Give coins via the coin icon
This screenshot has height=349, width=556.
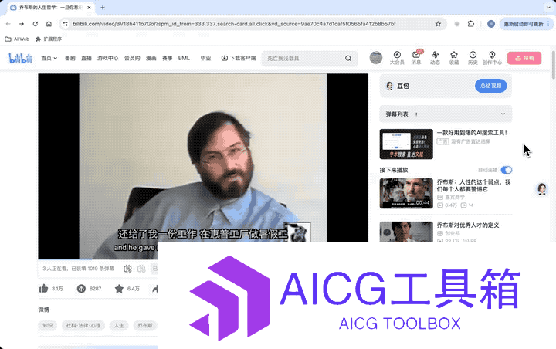click(x=81, y=288)
